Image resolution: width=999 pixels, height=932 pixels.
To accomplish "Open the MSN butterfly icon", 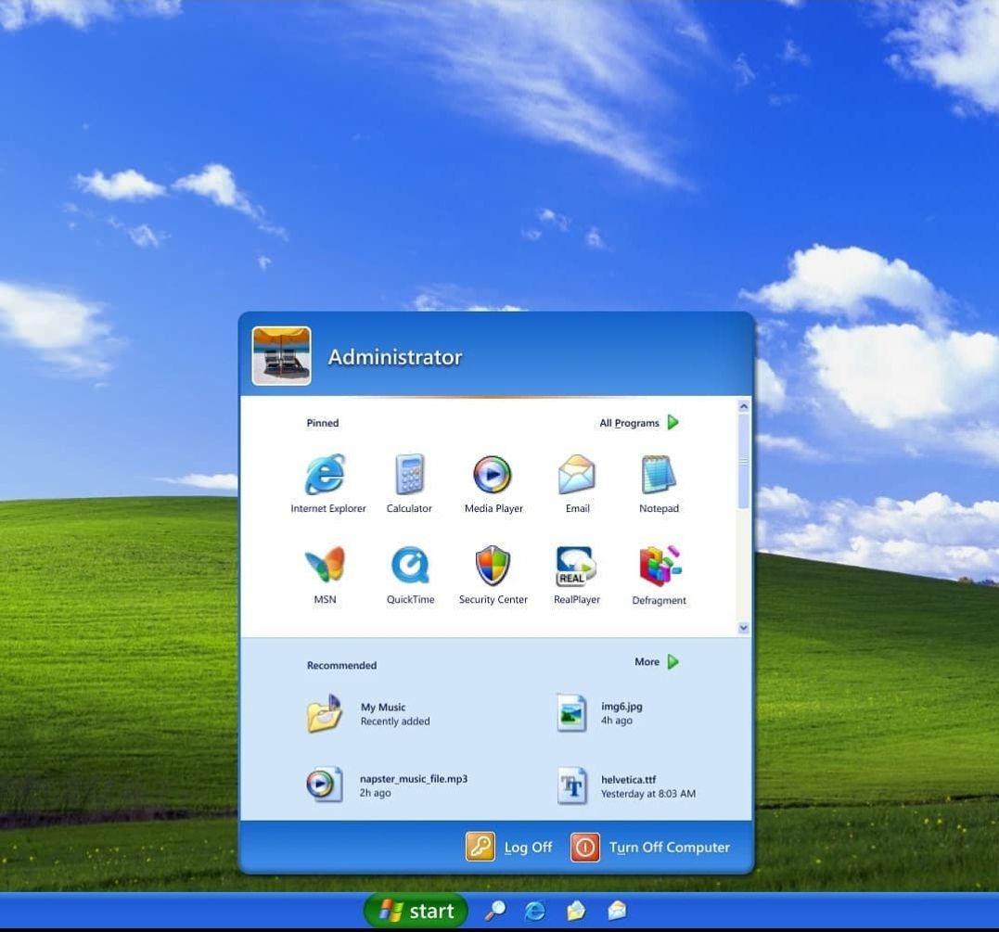I will tap(325, 566).
